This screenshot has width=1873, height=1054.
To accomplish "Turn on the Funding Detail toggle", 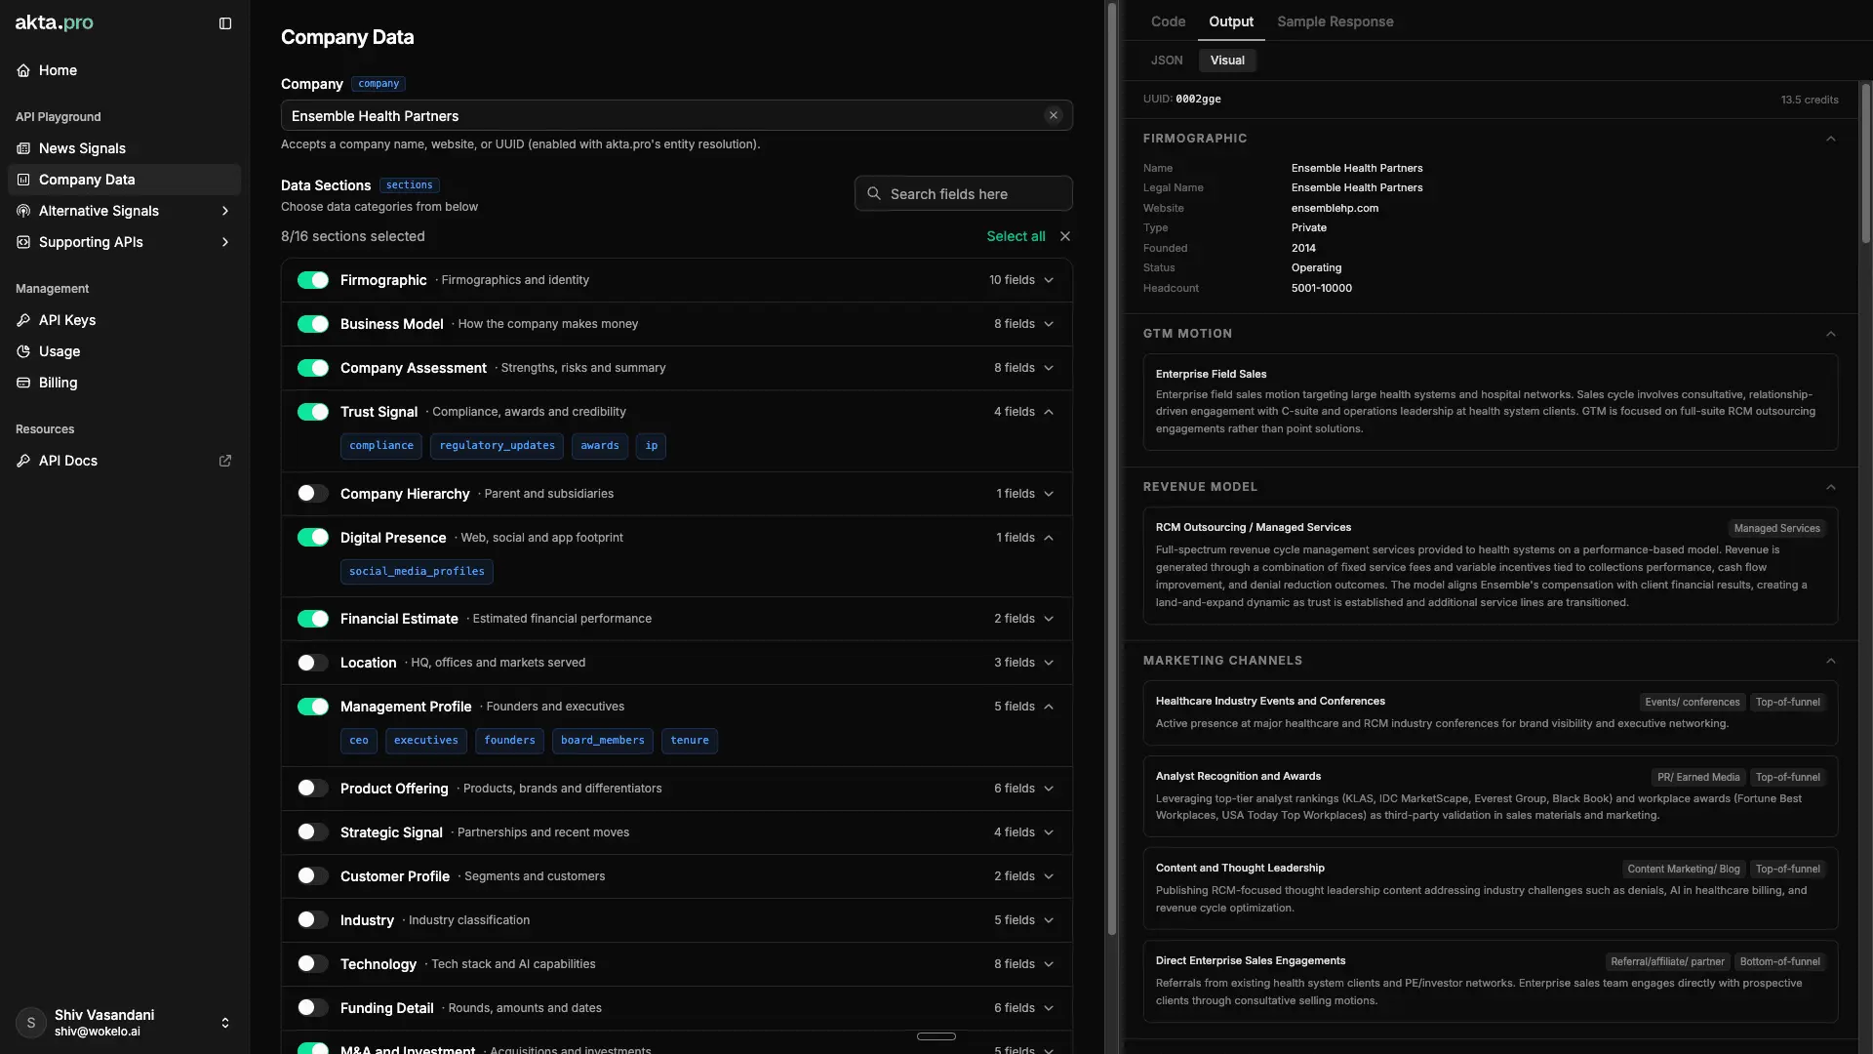I will coord(313,1008).
